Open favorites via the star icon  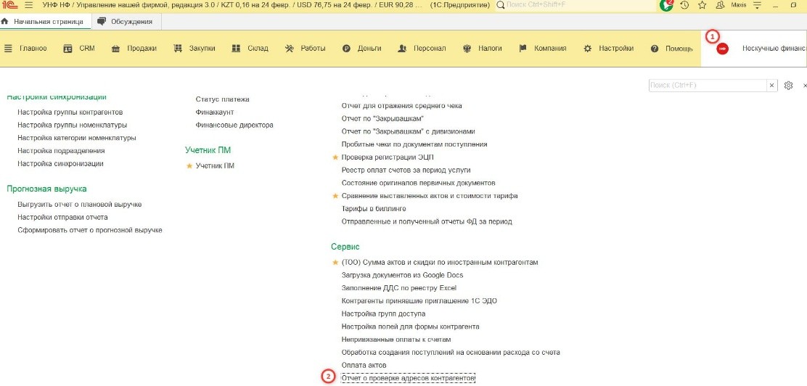[x=702, y=5]
